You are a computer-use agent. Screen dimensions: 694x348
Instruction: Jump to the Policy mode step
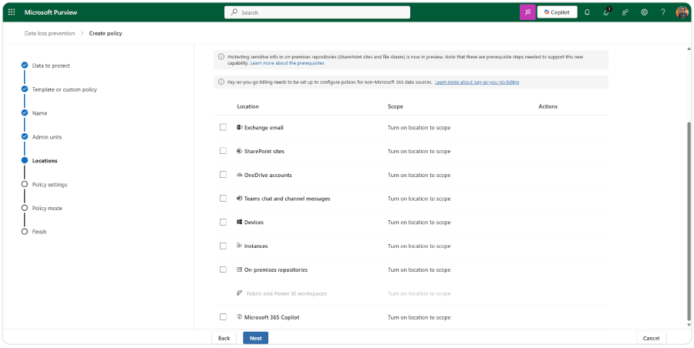coord(47,209)
